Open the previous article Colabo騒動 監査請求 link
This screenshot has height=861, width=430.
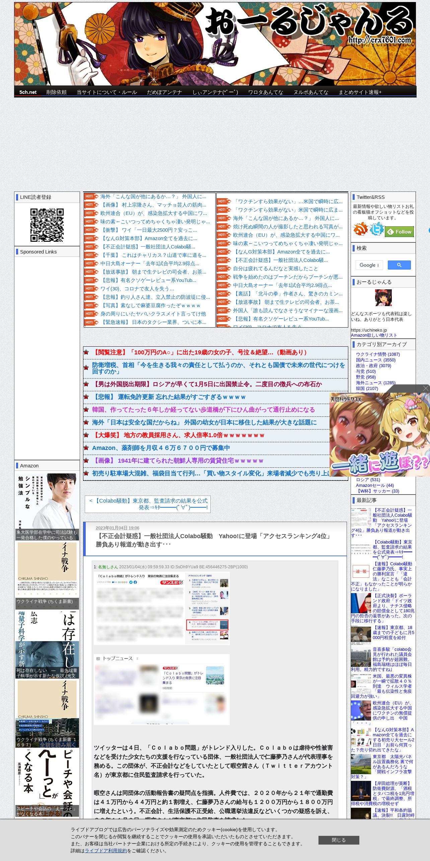pyautogui.click(x=148, y=504)
